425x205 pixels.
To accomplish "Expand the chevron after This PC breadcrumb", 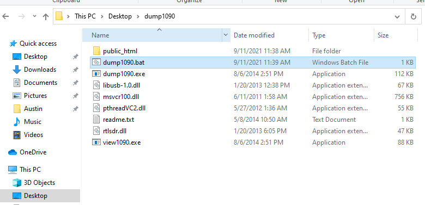I will pyautogui.click(x=102, y=16).
